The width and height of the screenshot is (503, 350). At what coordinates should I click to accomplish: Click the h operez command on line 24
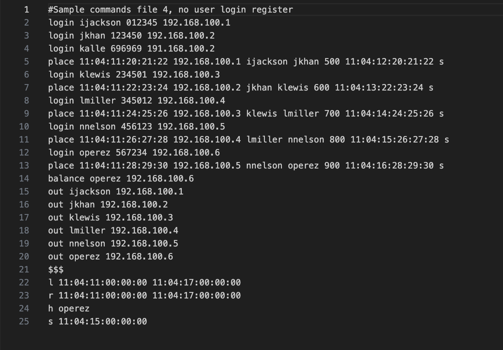[x=69, y=308]
